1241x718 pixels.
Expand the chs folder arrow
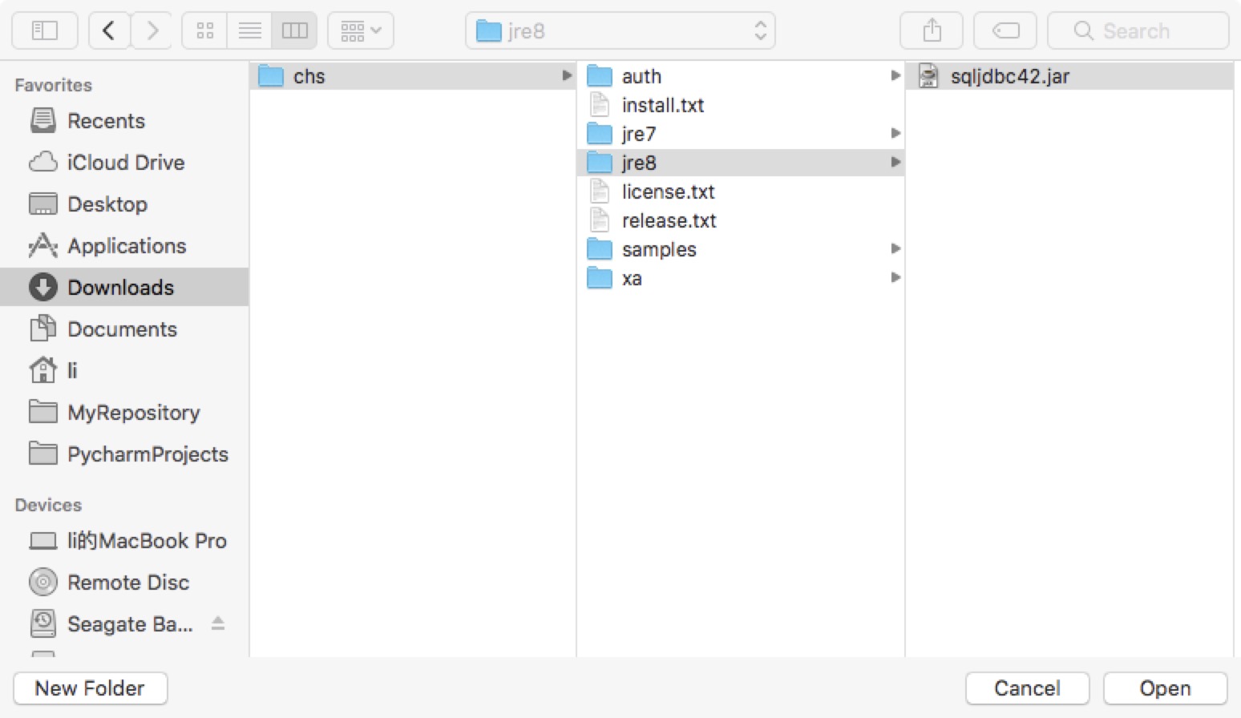point(567,75)
